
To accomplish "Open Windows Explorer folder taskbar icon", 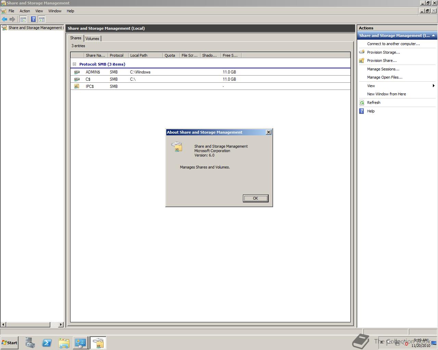I will tap(64, 343).
